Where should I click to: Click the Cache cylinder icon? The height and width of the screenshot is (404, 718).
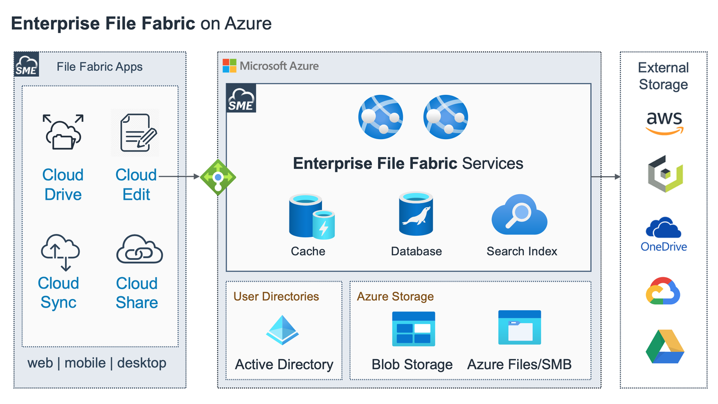coord(312,216)
